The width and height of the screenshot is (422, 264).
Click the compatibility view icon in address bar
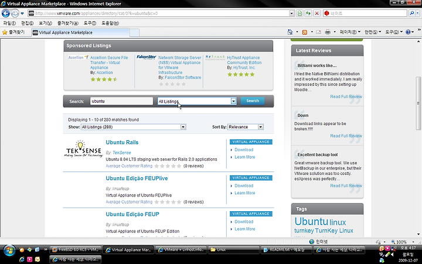click(300, 13)
